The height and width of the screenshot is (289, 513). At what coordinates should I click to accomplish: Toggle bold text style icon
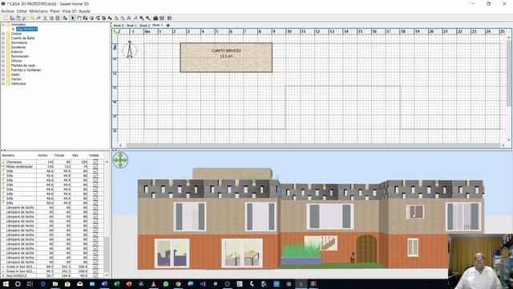[128, 18]
